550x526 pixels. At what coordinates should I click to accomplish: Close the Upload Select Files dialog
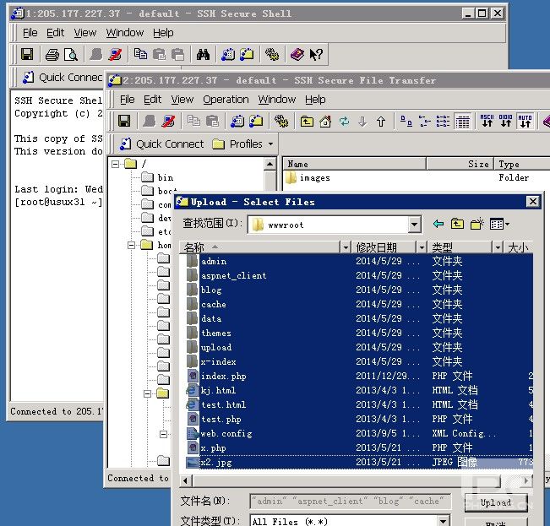533,202
